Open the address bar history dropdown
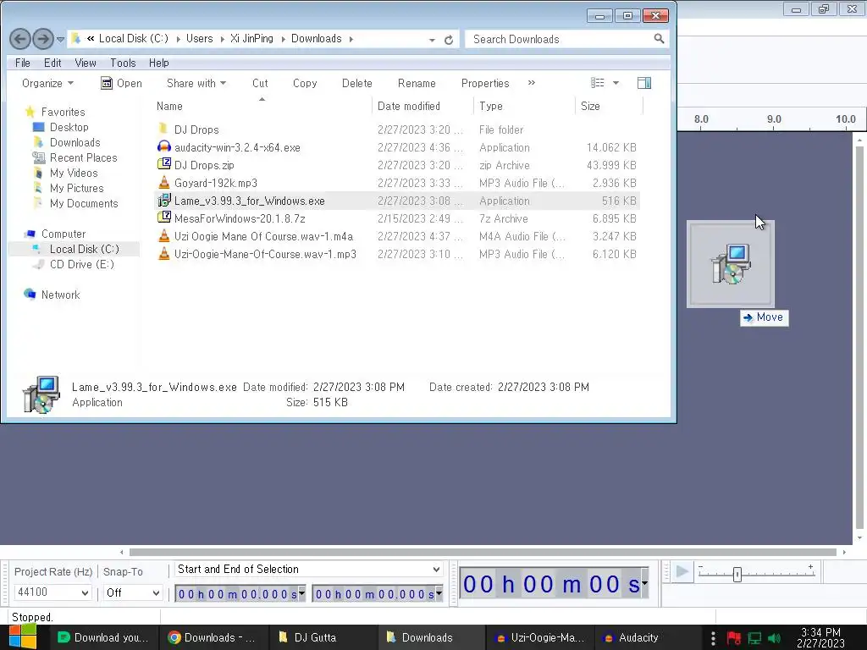The height and width of the screenshot is (650, 867). pos(432,40)
